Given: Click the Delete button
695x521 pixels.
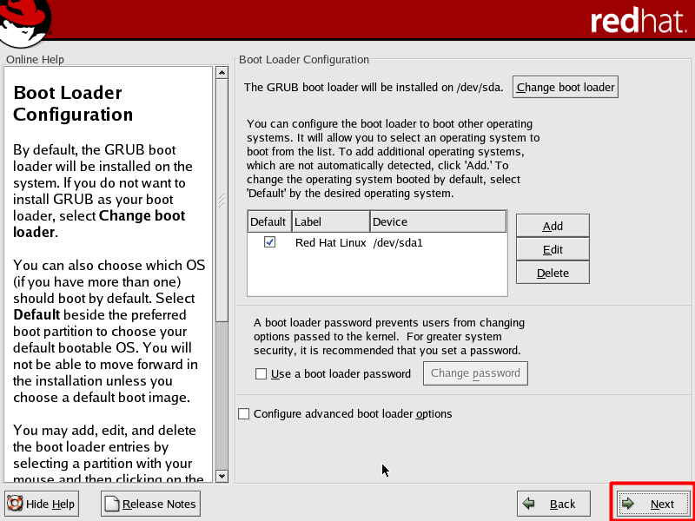Looking at the screenshot, I should [553, 273].
